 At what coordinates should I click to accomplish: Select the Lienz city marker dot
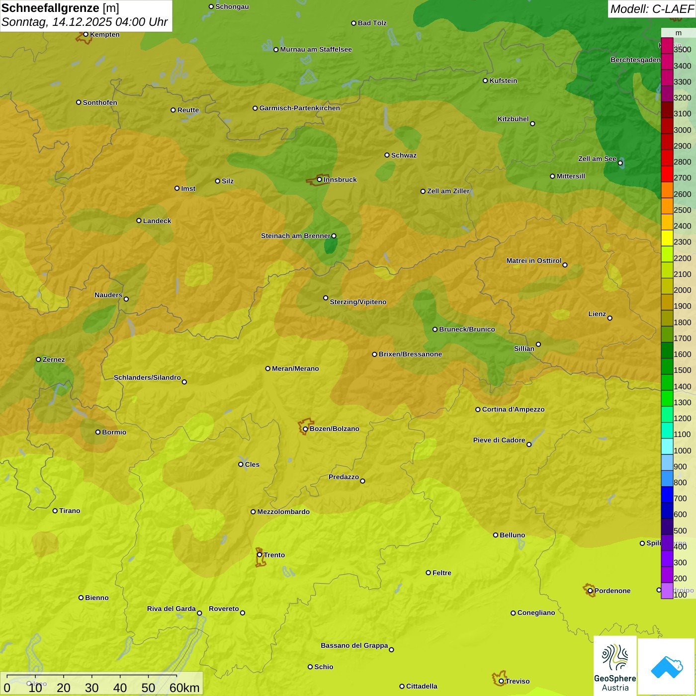point(610,318)
